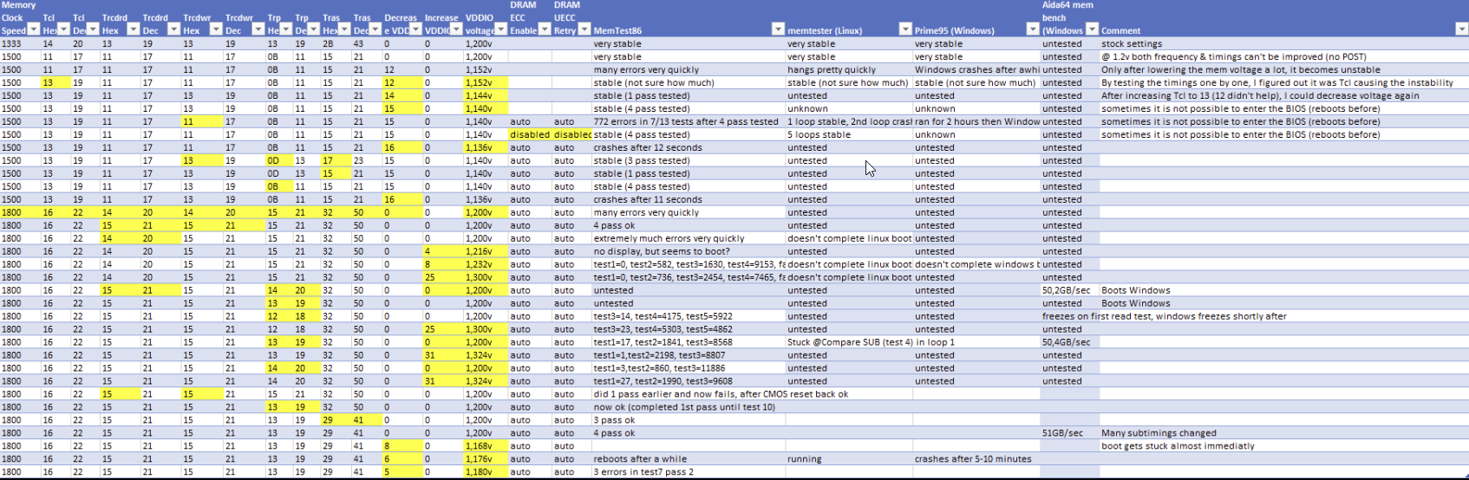Screen dimensions: 1469x480
Task: Expand the memtester (Linux) filter dropdown
Action: coord(905,29)
